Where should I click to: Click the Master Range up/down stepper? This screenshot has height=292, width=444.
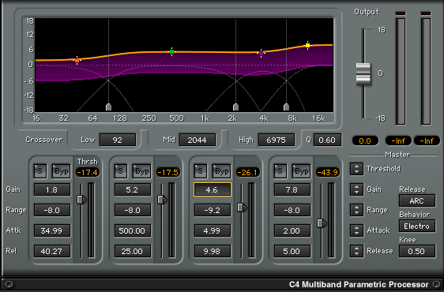pos(356,210)
